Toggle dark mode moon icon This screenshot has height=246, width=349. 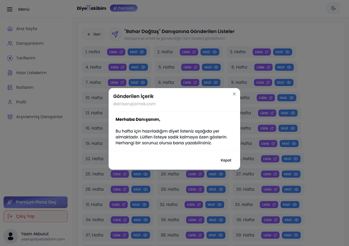(333, 8)
